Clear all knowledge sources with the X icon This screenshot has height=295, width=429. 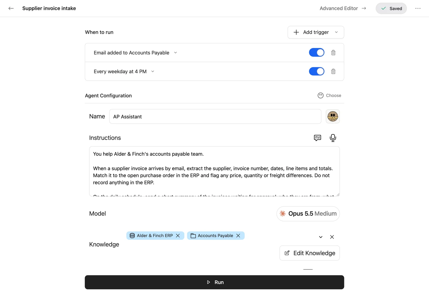coord(332,237)
